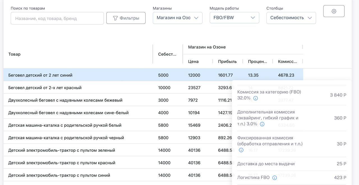Select row Детский электромобиль-трактор с пультом зеленый
The image size is (359, 185).
[x=118, y=150]
